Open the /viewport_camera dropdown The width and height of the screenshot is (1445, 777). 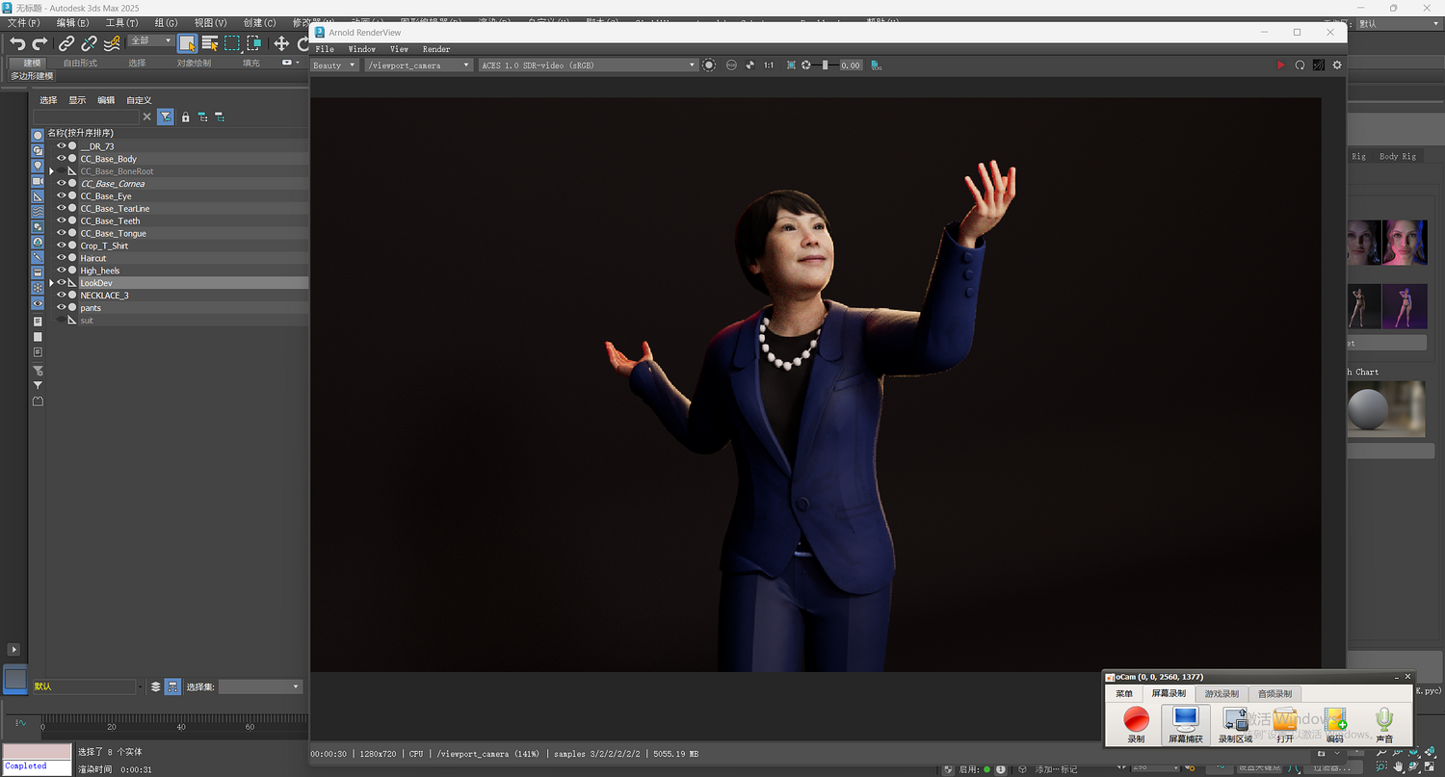pyautogui.click(x=419, y=65)
